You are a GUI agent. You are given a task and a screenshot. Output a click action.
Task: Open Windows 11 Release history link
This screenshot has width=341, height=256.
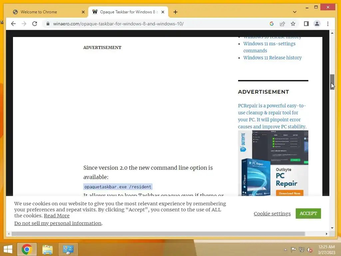coord(272,58)
